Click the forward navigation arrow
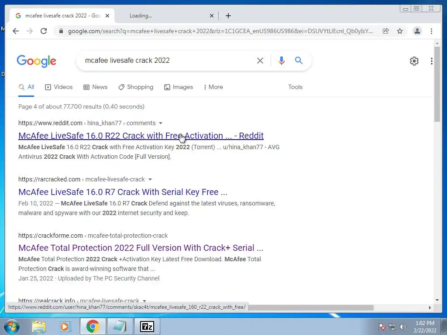 30,31
